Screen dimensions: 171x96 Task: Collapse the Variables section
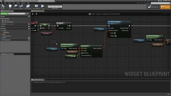(1, 29)
